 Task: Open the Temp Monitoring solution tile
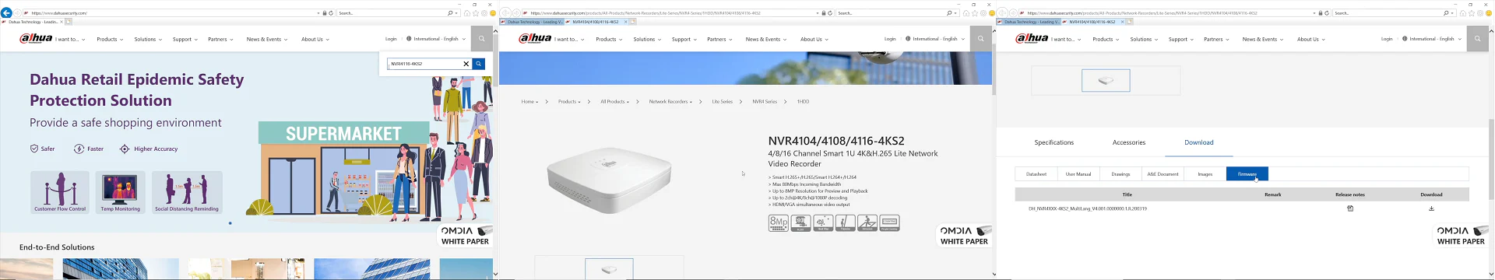[x=121, y=192]
